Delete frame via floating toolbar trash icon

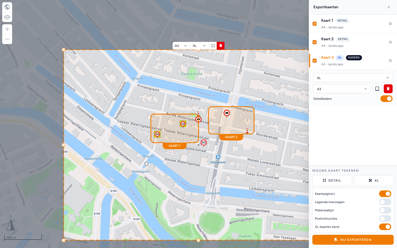[221, 46]
